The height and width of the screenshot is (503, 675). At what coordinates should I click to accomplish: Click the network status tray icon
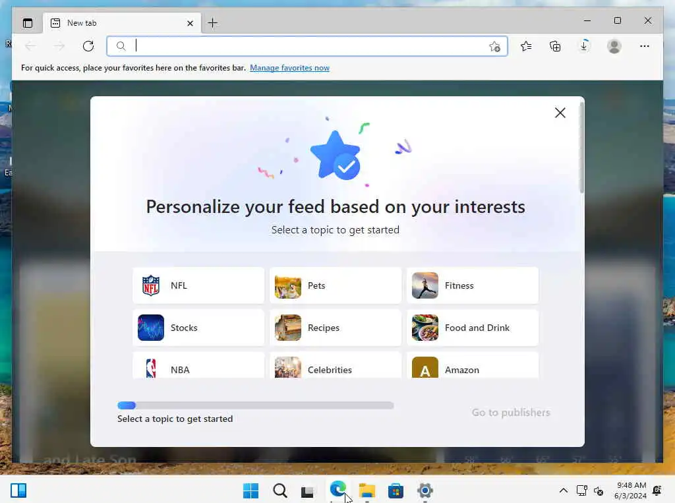tap(582, 490)
